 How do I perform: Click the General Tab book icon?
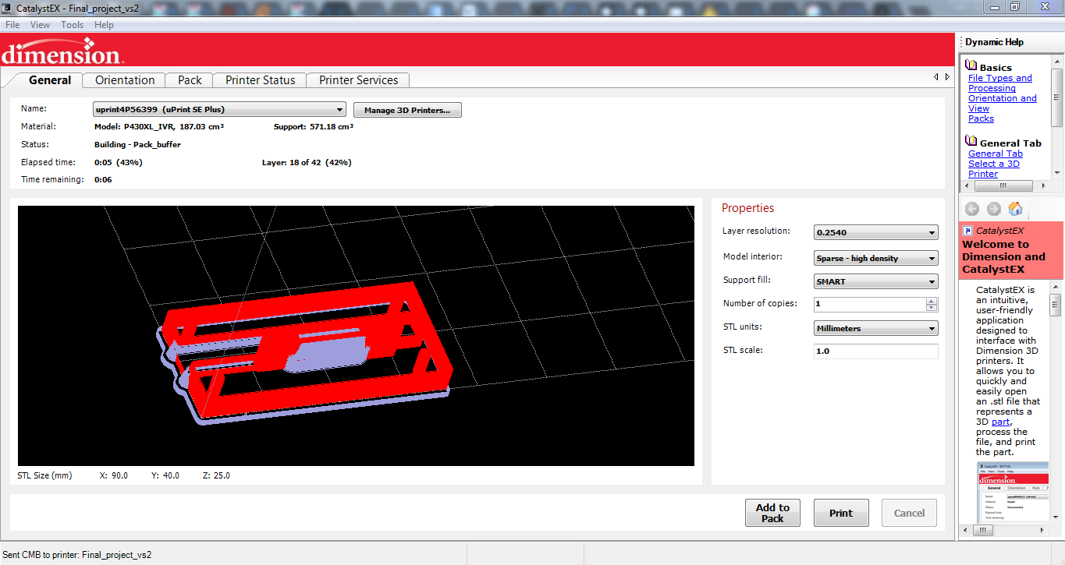(x=971, y=141)
